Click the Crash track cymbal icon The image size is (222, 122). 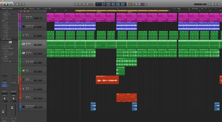(x=23, y=71)
